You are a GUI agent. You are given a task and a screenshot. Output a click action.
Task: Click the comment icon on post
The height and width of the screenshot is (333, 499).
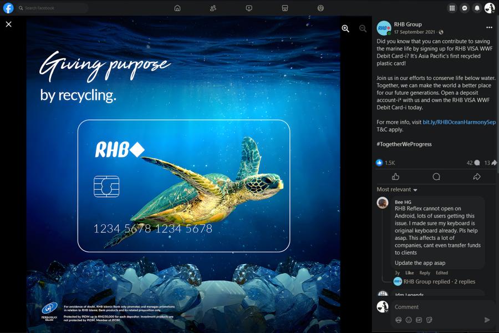(436, 176)
